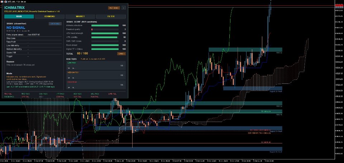Screen dimensions: 344x163
Task: Click the TP take-profit line label
Action: [x=266, y=111]
